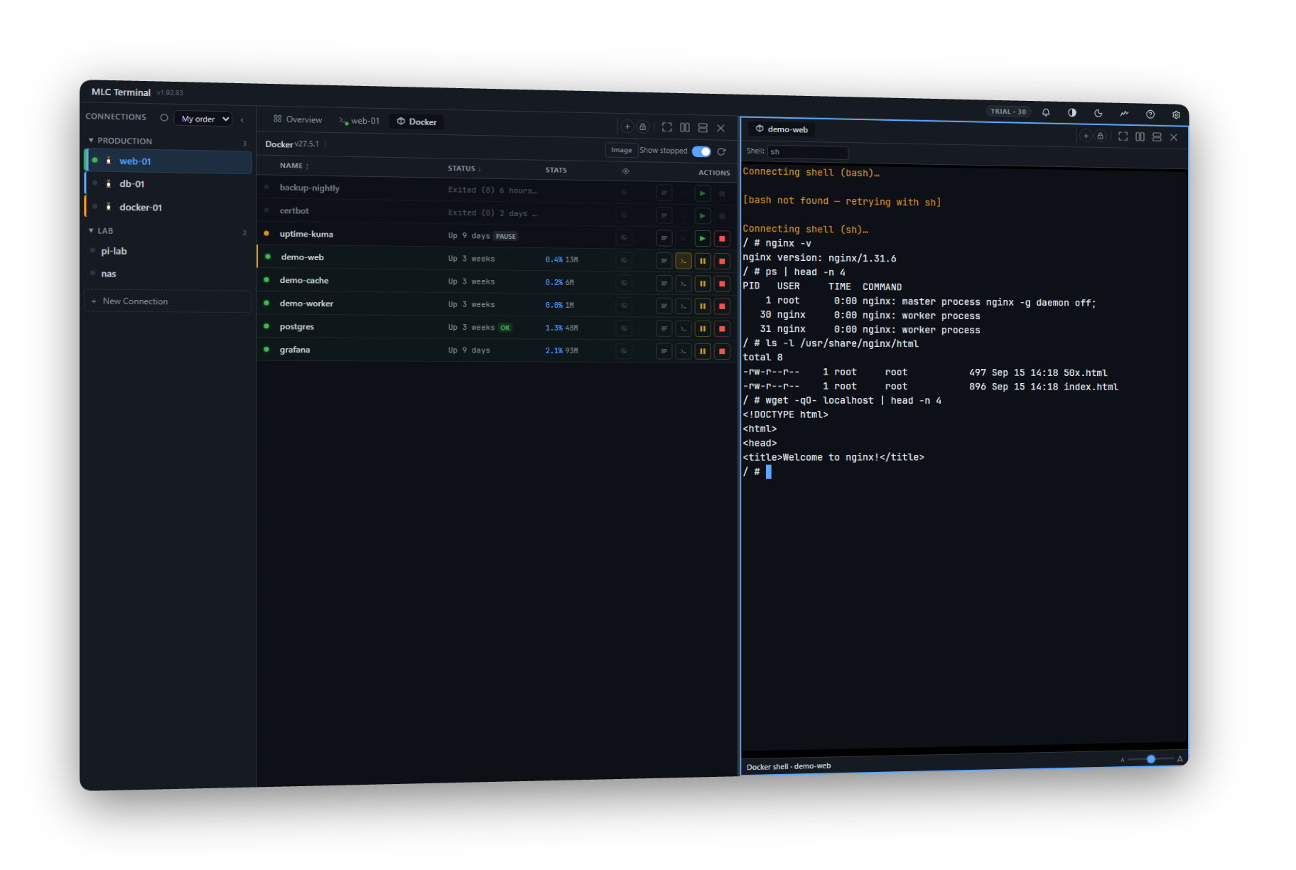Add a new tab in the Docker pane
The image size is (1296, 870).
pyautogui.click(x=627, y=127)
